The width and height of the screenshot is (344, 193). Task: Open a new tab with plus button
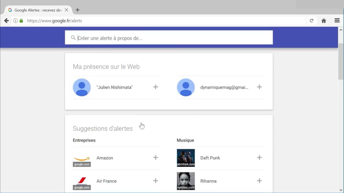point(77,10)
